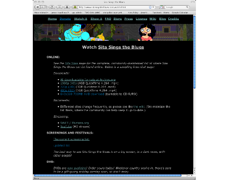240x180 pixels.
Task: Open the Google Calendar bookmark
Action: pyautogui.click(x=180, y=13)
